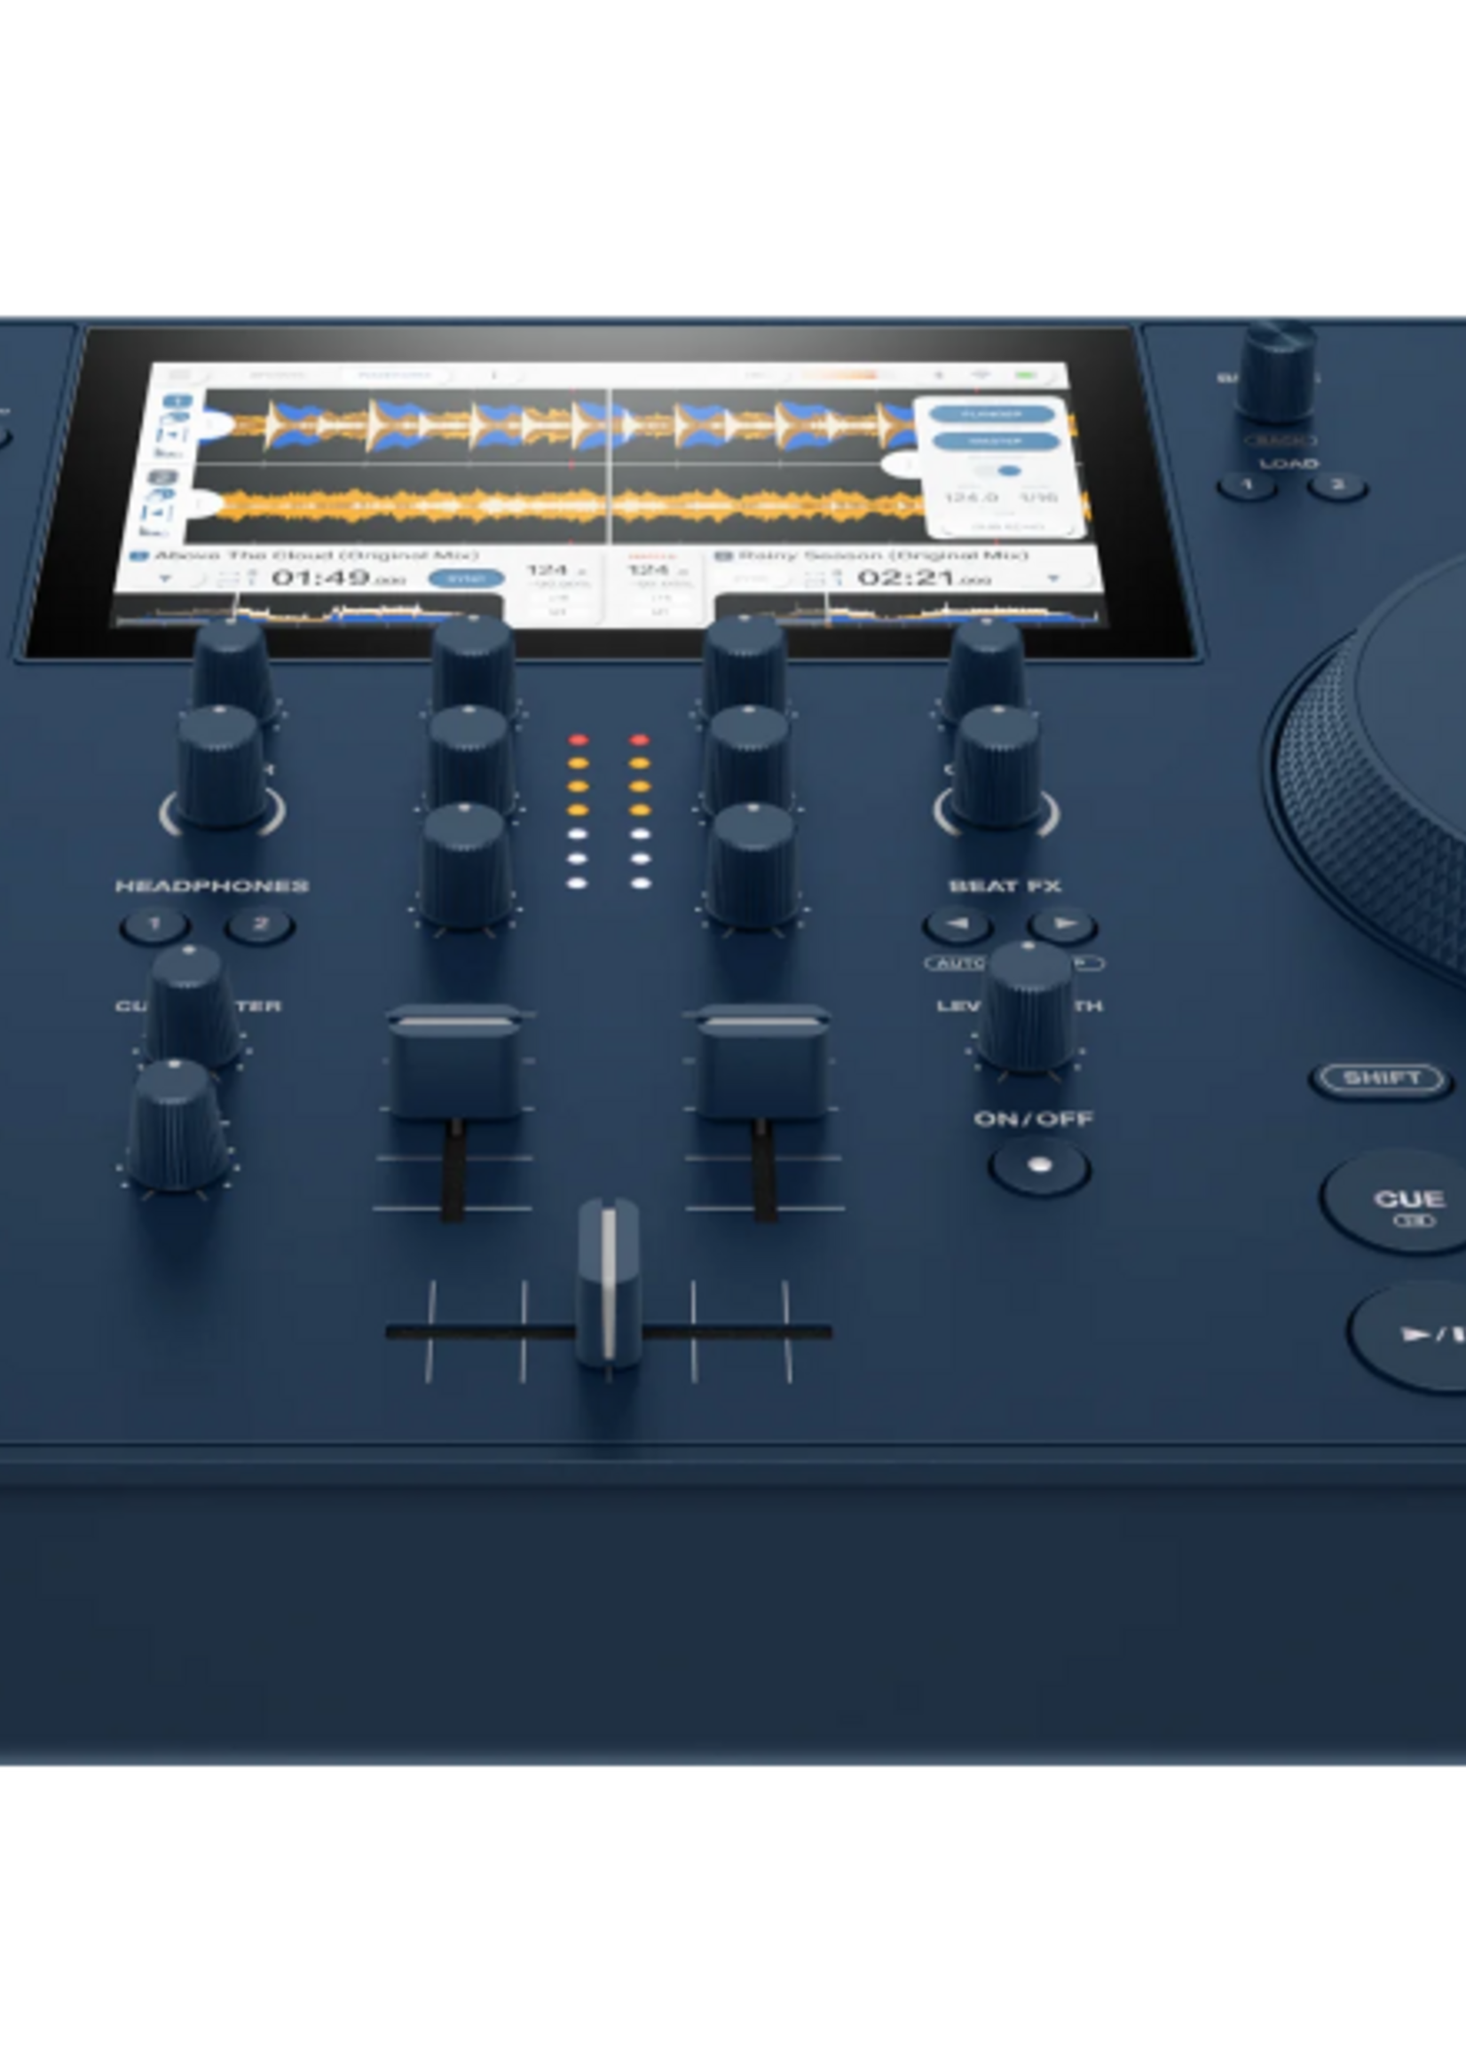The height and width of the screenshot is (2052, 1466).
Task: Click channel 2 lowest EQ knob beside meter
Action: pyautogui.click(x=752, y=866)
